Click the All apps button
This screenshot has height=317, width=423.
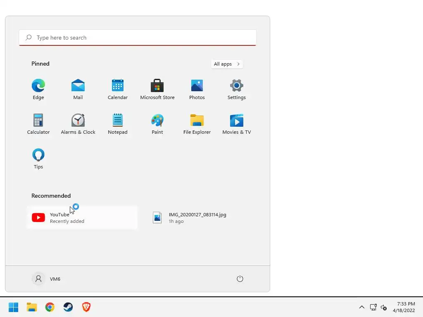227,64
